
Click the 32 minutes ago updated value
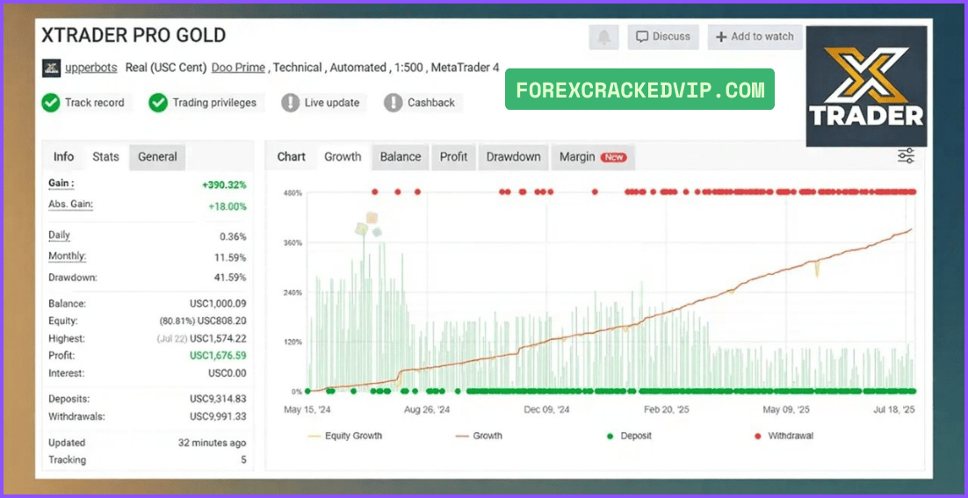pyautogui.click(x=212, y=443)
